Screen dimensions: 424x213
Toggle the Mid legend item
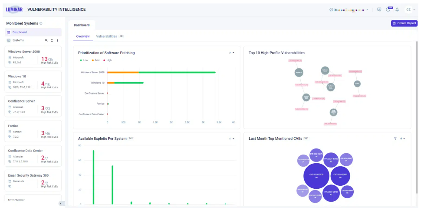click(95, 61)
